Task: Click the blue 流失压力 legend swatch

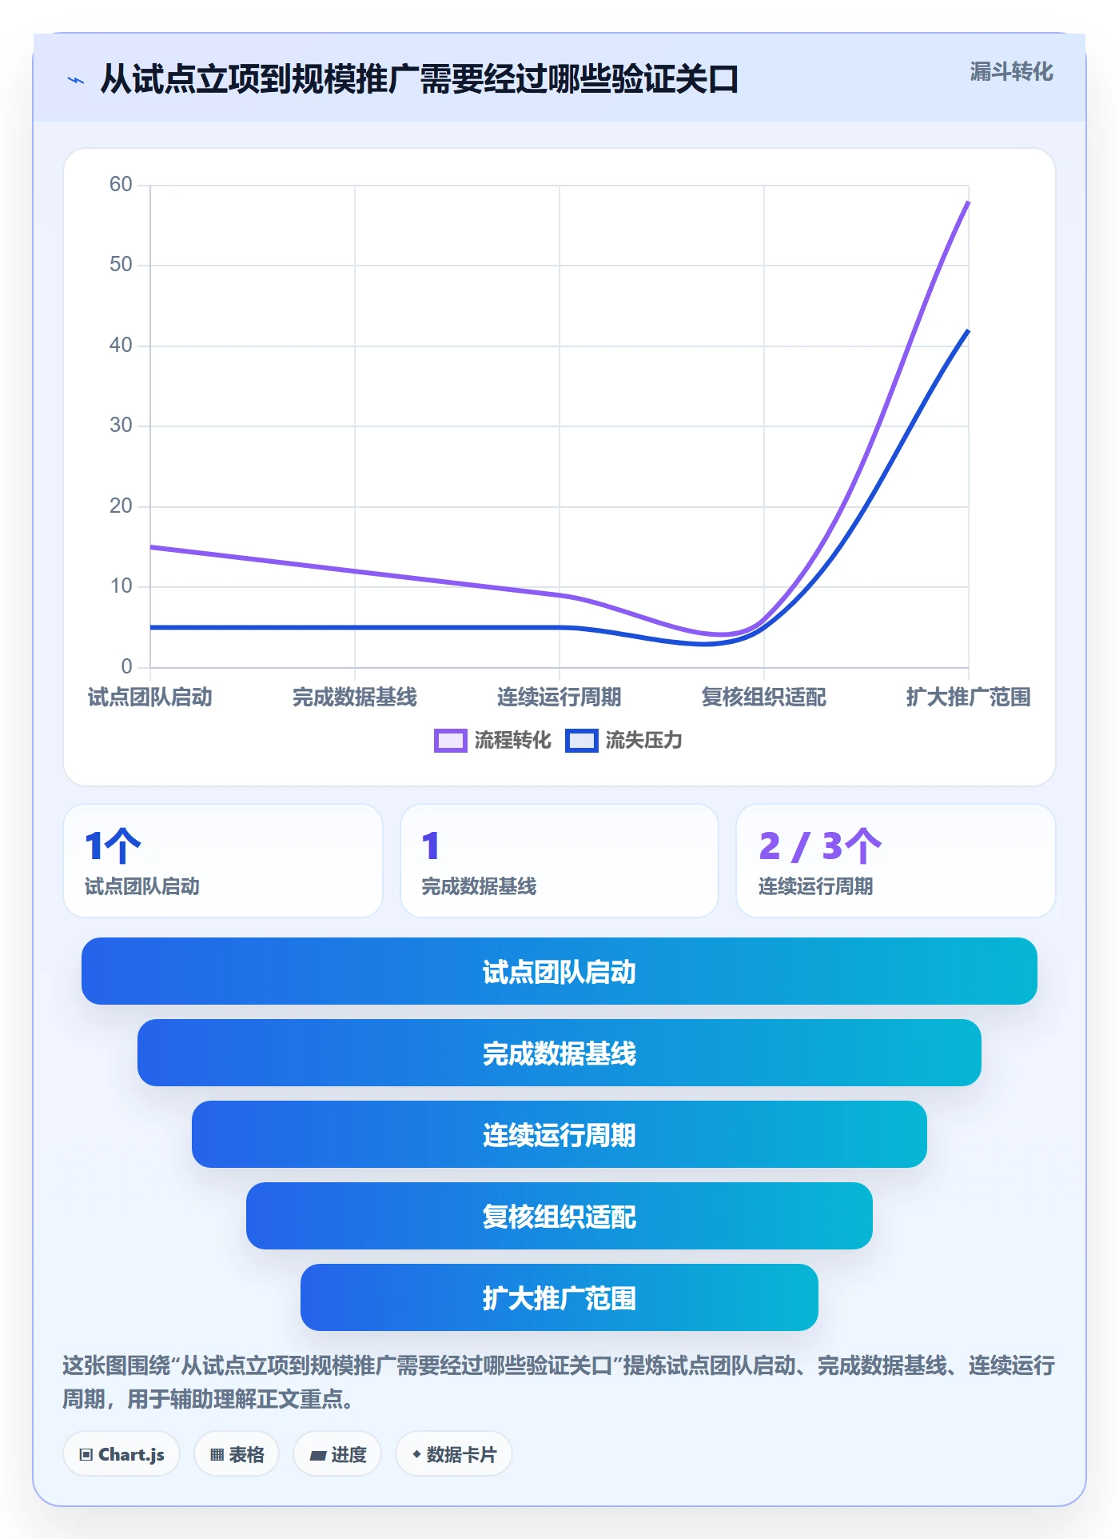Action: click(581, 741)
